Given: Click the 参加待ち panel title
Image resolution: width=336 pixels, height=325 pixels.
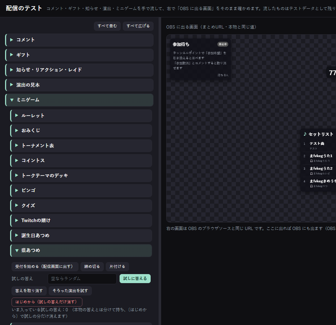Looking at the screenshot, I should (x=181, y=44).
